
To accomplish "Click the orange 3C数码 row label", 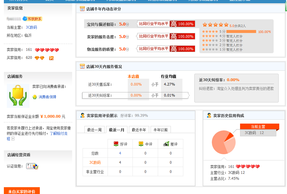I will (x=95, y=163).
